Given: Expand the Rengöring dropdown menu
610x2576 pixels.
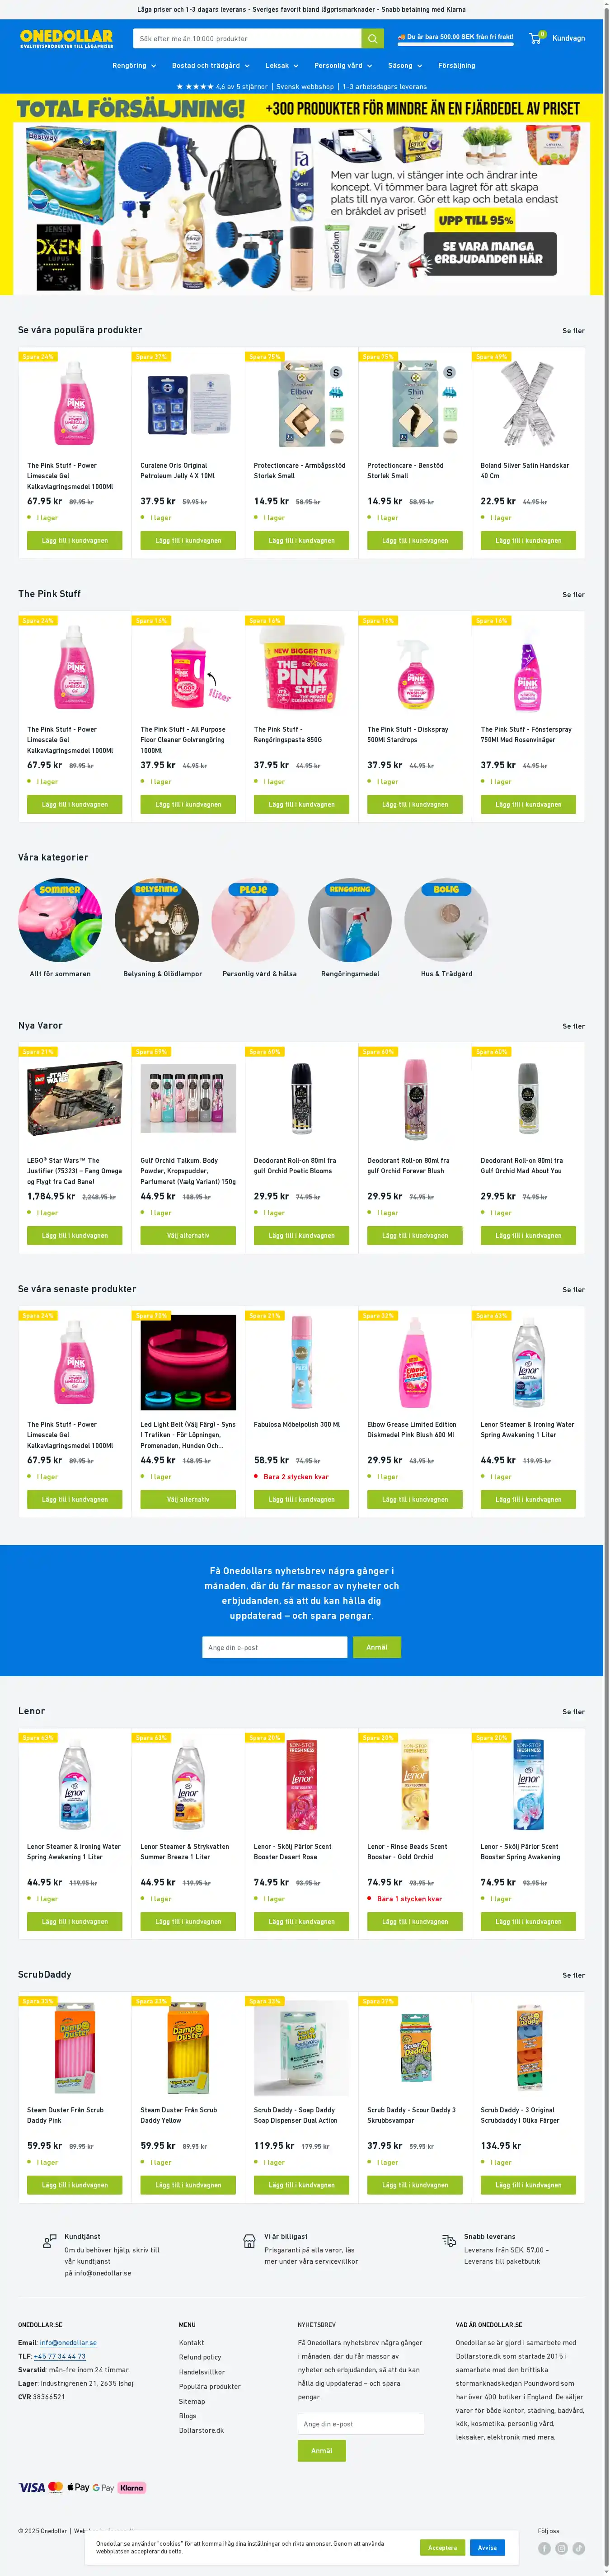Looking at the screenshot, I should [134, 65].
